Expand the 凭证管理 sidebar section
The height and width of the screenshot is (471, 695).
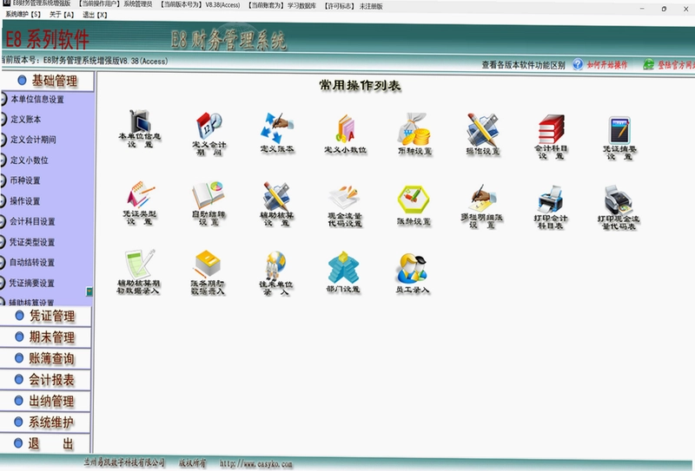pos(46,316)
